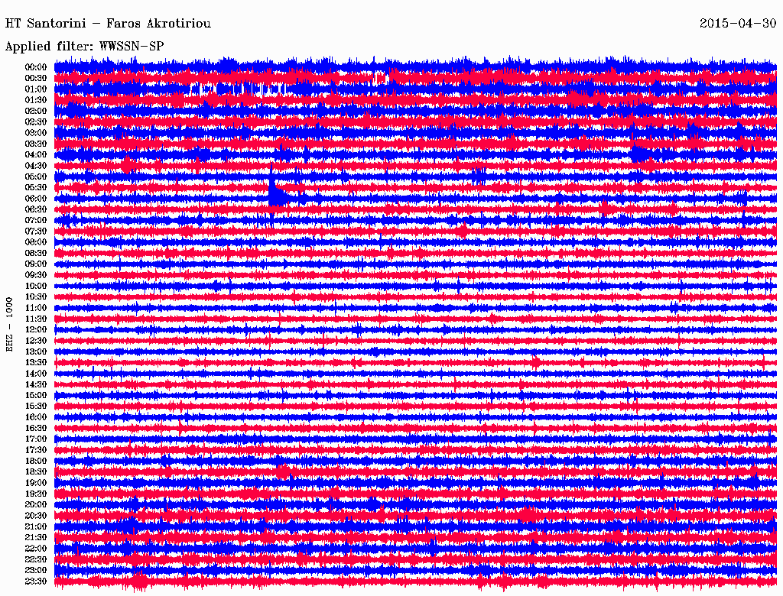The width and height of the screenshot is (783, 596).
Task: Click the '18:30' time label
Action: click(x=36, y=471)
